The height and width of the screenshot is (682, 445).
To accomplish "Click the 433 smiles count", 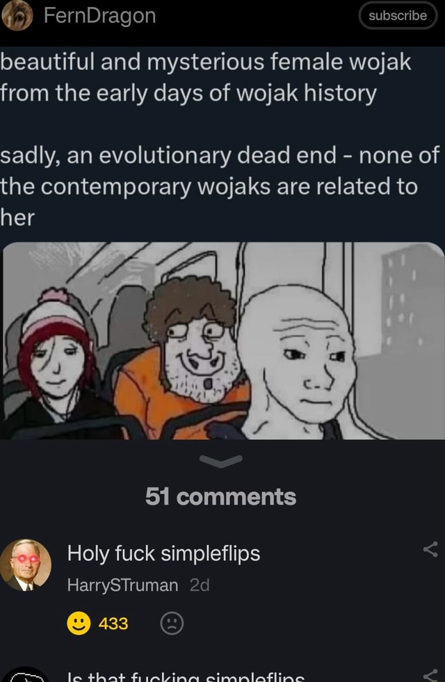I will (113, 624).
